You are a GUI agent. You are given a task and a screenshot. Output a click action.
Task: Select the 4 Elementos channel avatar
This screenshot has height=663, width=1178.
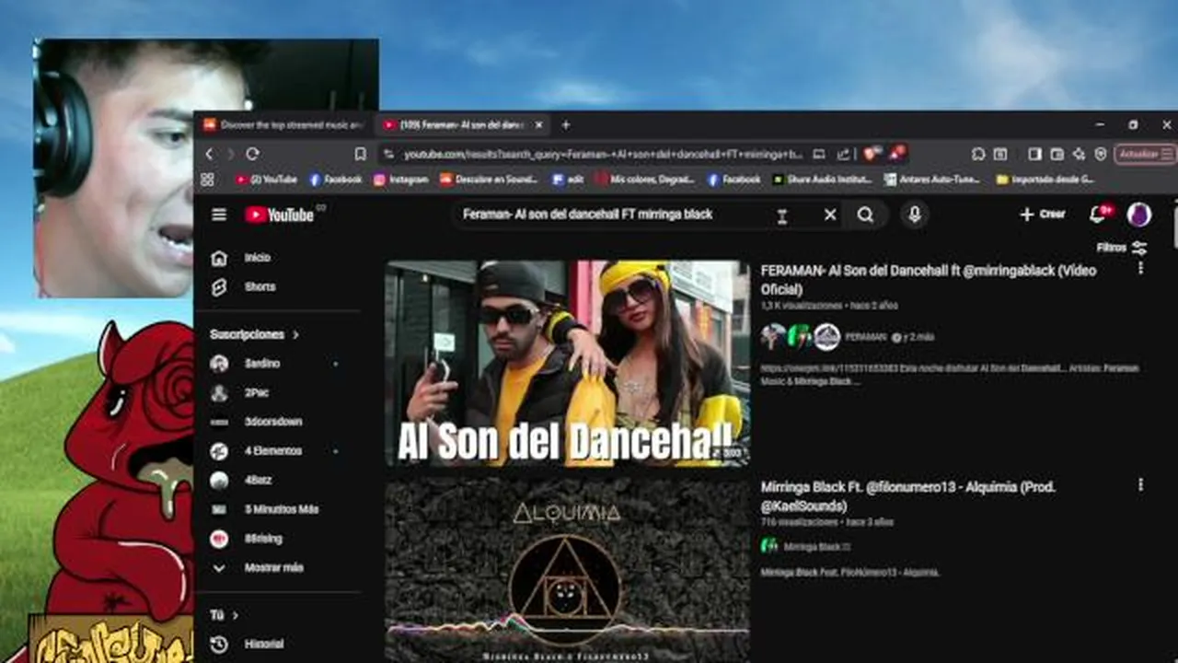click(x=219, y=451)
